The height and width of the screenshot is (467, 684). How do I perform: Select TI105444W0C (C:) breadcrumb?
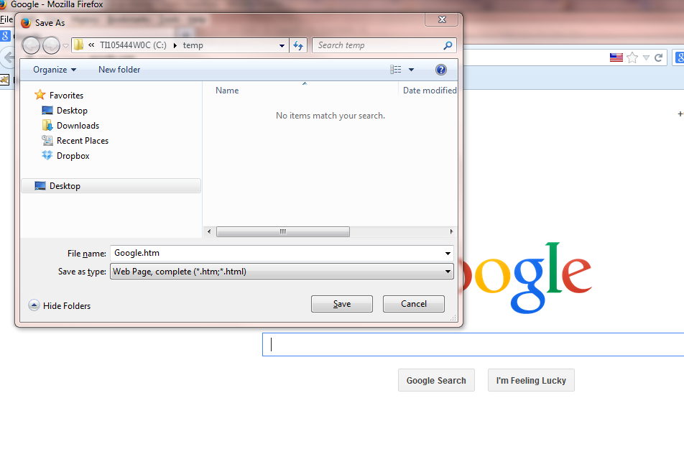[x=133, y=45]
